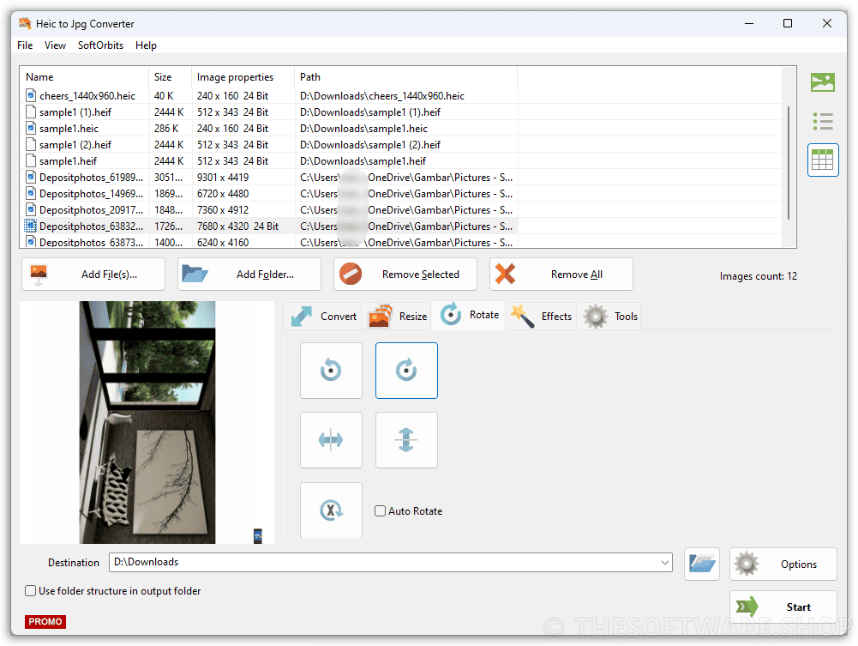
Task: Click the file icon of cheers_1440x960.heic
Action: pos(31,96)
